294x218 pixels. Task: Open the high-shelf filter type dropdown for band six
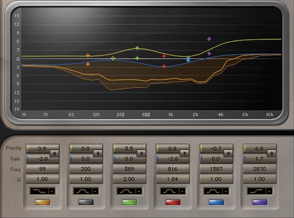coord(260,191)
